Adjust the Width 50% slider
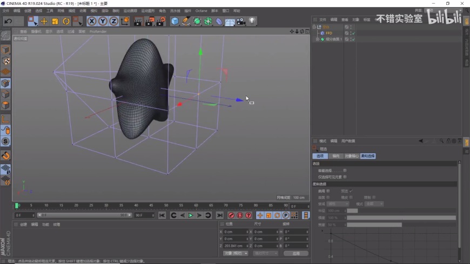Viewport: 470px width, 264px height. pos(401,225)
